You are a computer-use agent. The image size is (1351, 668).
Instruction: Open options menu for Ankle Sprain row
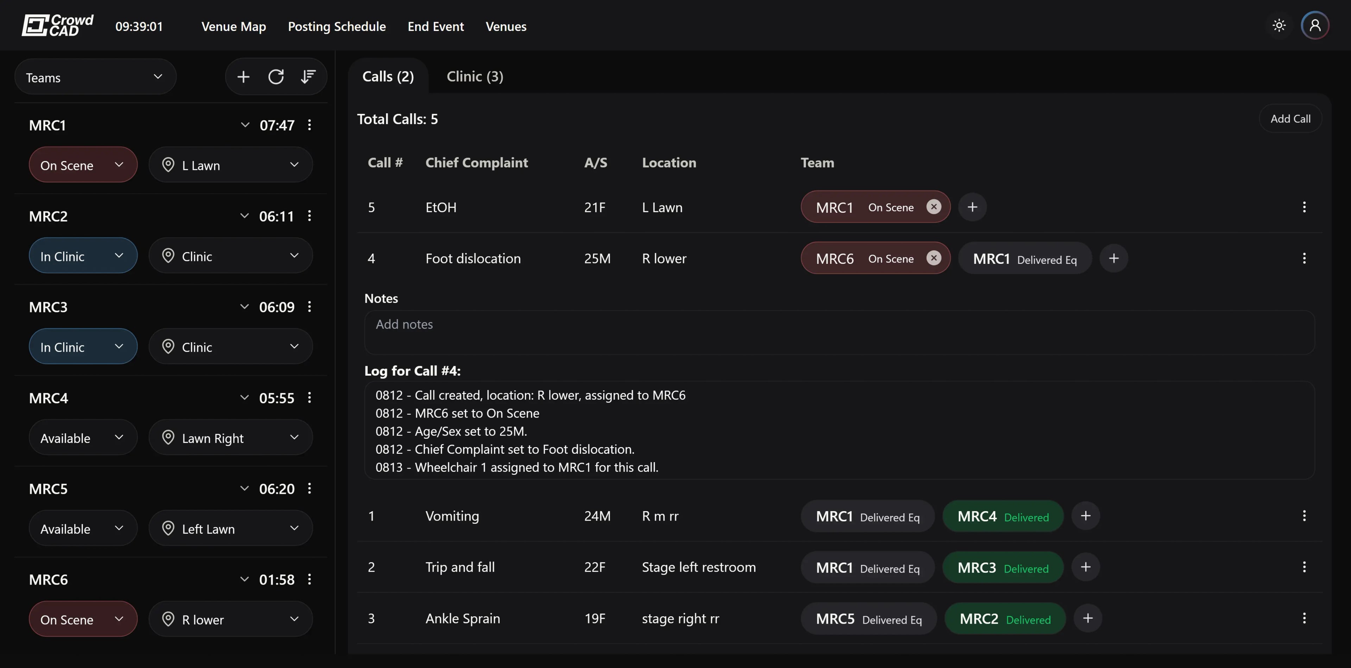pyautogui.click(x=1304, y=618)
